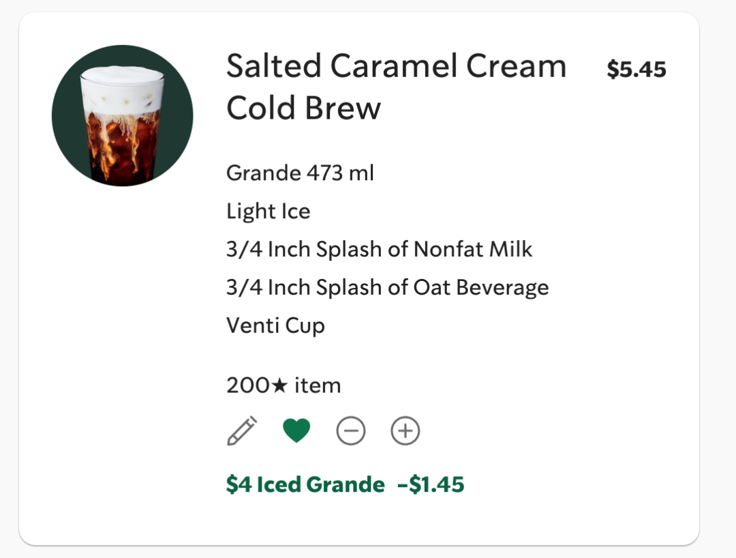Decrease quantity with the minus circle icon
The height and width of the screenshot is (558, 736).
point(351,431)
